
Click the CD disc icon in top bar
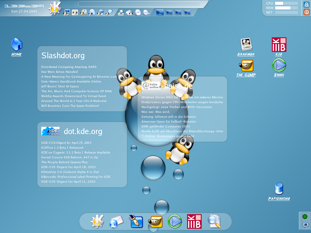pos(138,12)
